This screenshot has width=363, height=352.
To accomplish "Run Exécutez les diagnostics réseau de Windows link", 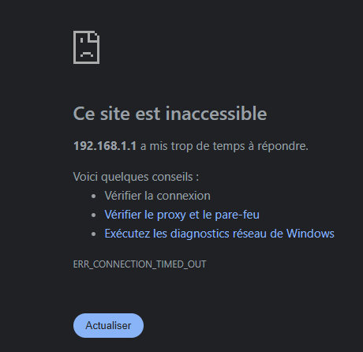I will [x=219, y=234].
